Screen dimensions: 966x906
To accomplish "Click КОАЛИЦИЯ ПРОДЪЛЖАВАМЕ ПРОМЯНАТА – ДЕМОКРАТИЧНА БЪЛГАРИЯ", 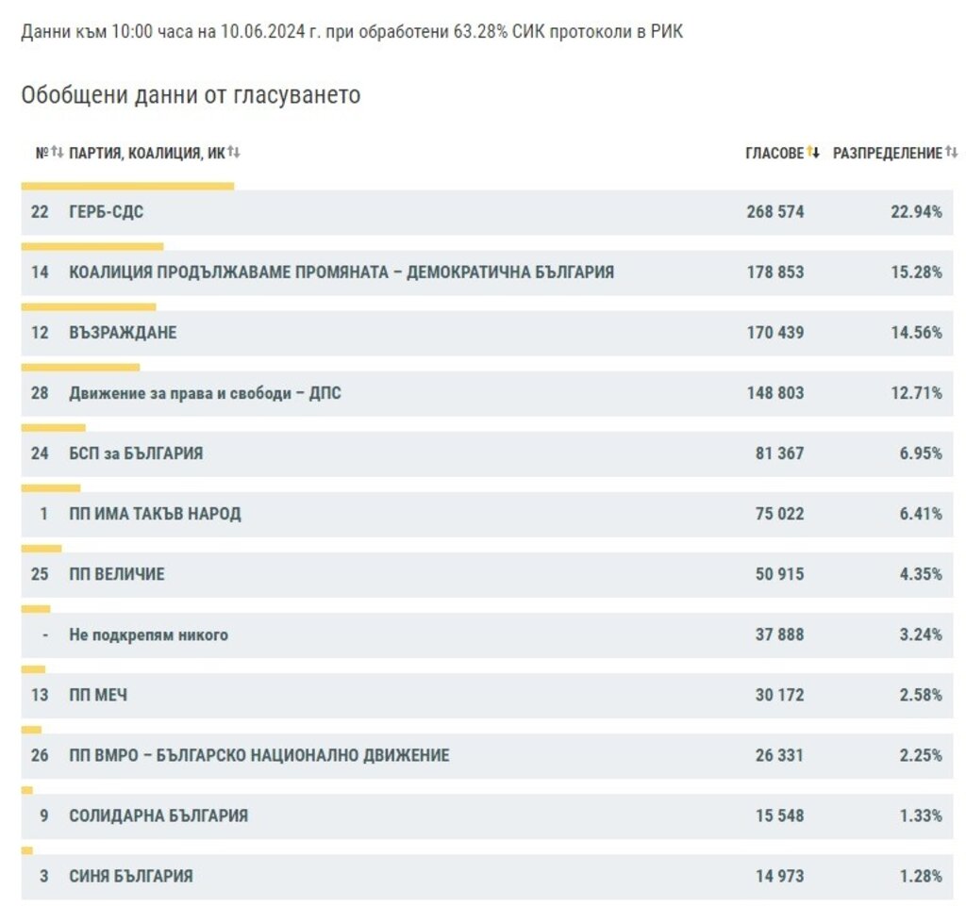I will tap(341, 272).
